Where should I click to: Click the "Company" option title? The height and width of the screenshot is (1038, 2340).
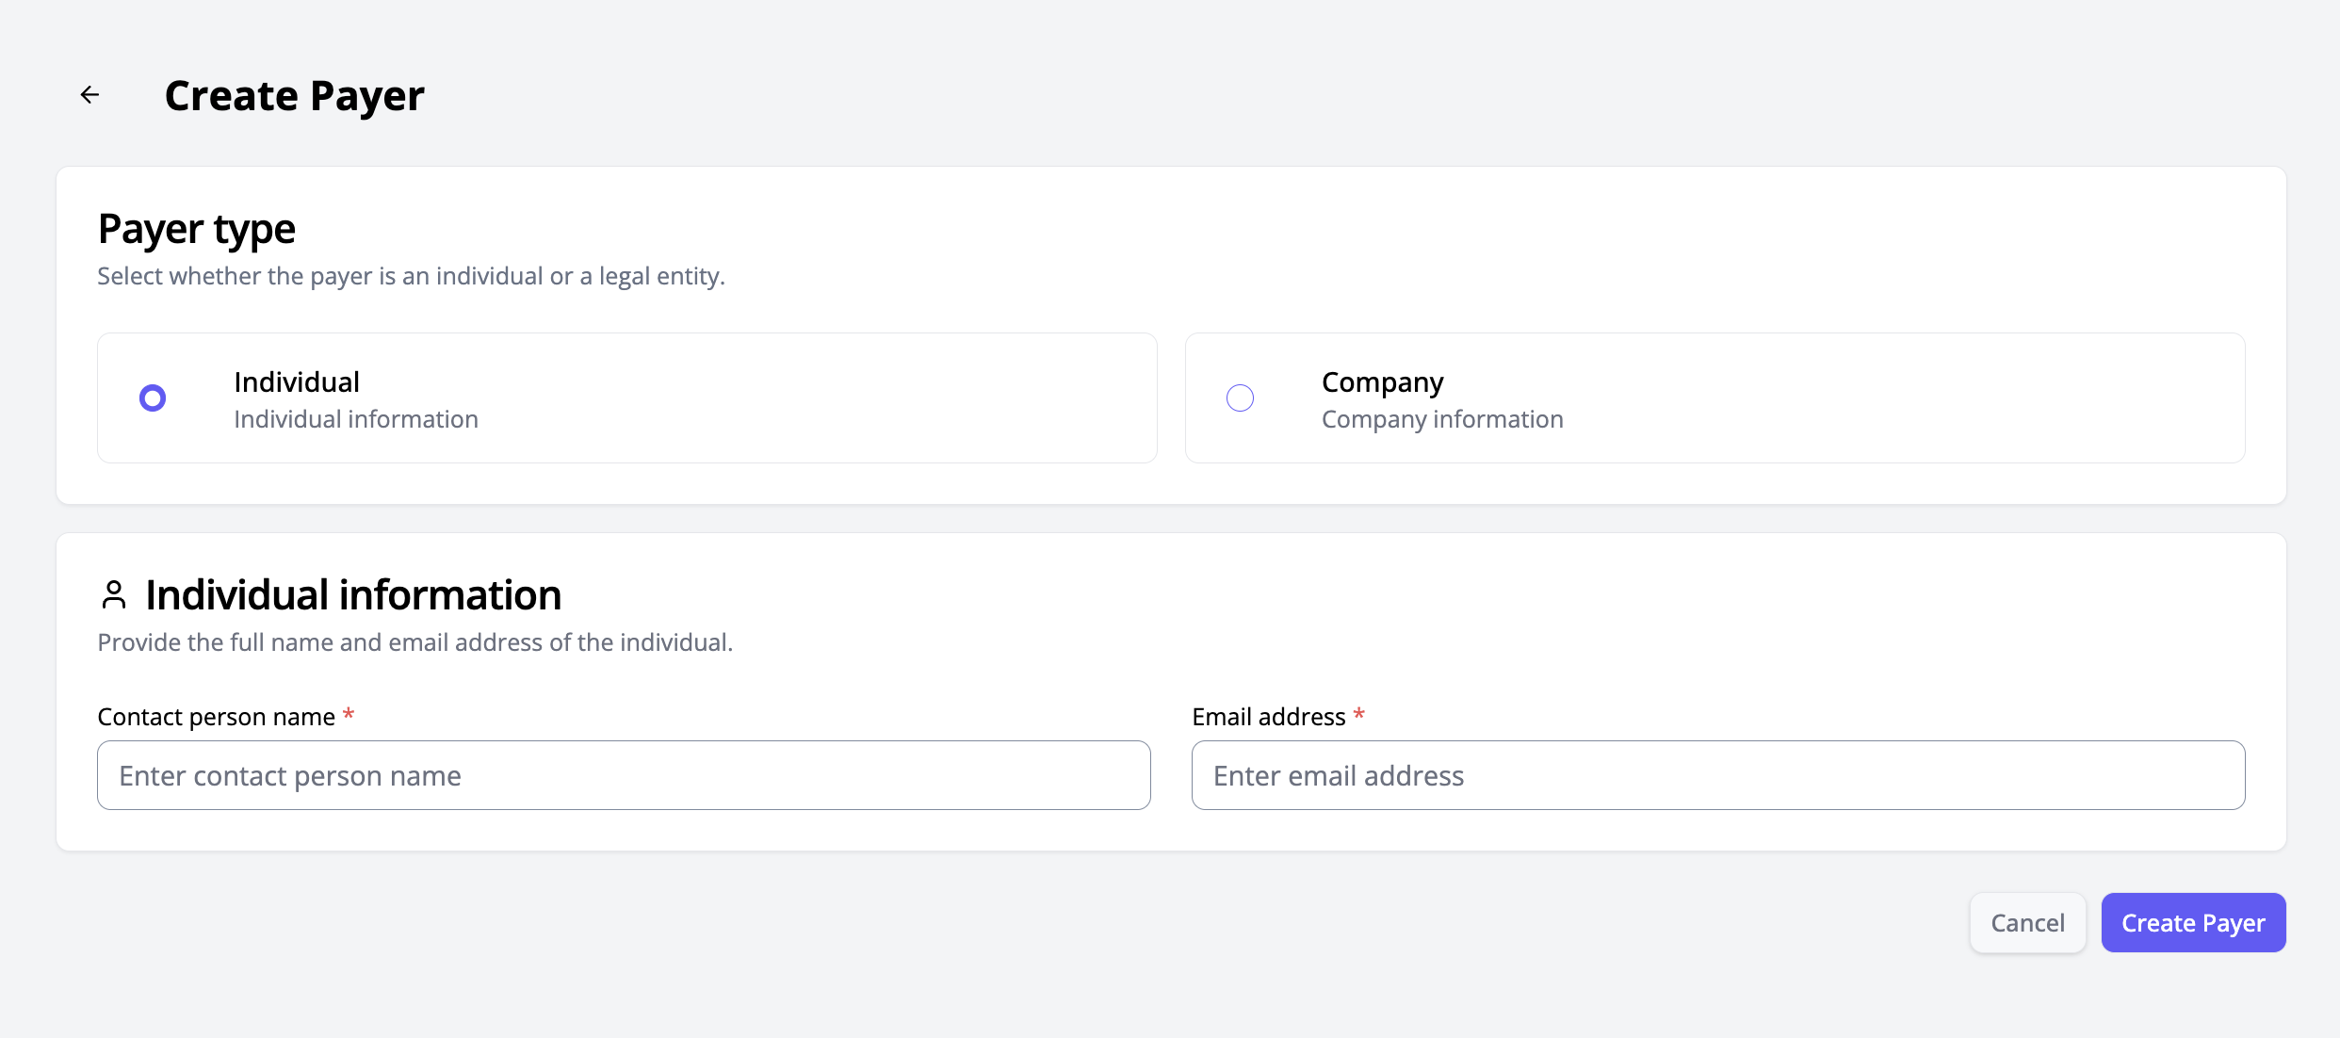click(x=1382, y=382)
